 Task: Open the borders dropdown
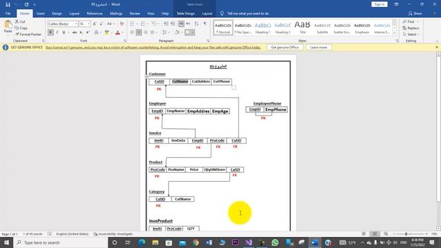[193, 32]
